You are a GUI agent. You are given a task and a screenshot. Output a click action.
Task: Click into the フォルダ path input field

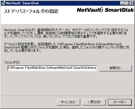coord(52,68)
